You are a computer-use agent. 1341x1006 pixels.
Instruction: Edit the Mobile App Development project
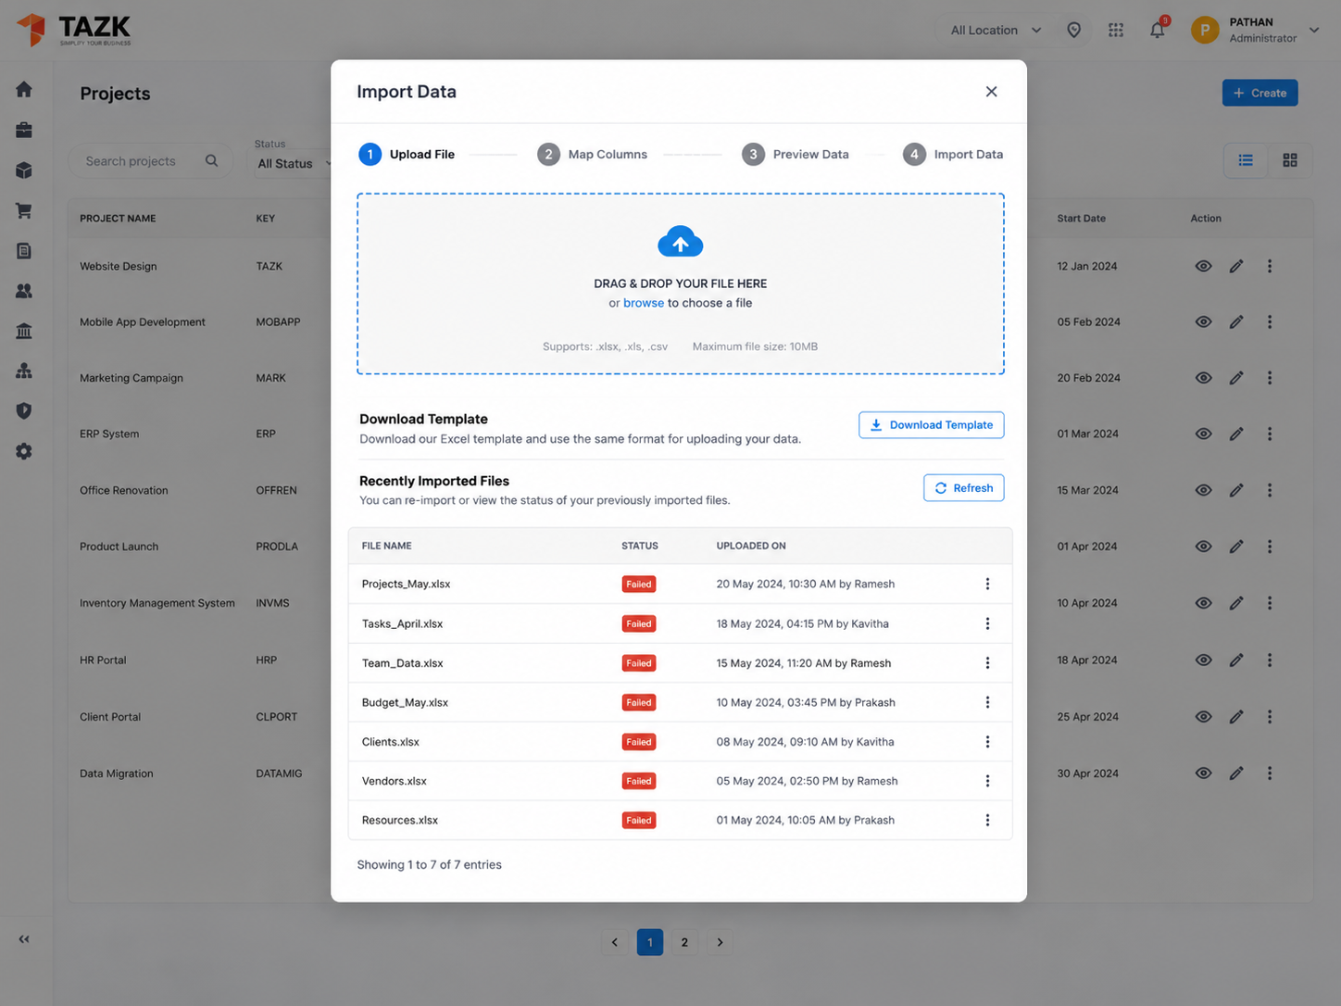pos(1236,322)
